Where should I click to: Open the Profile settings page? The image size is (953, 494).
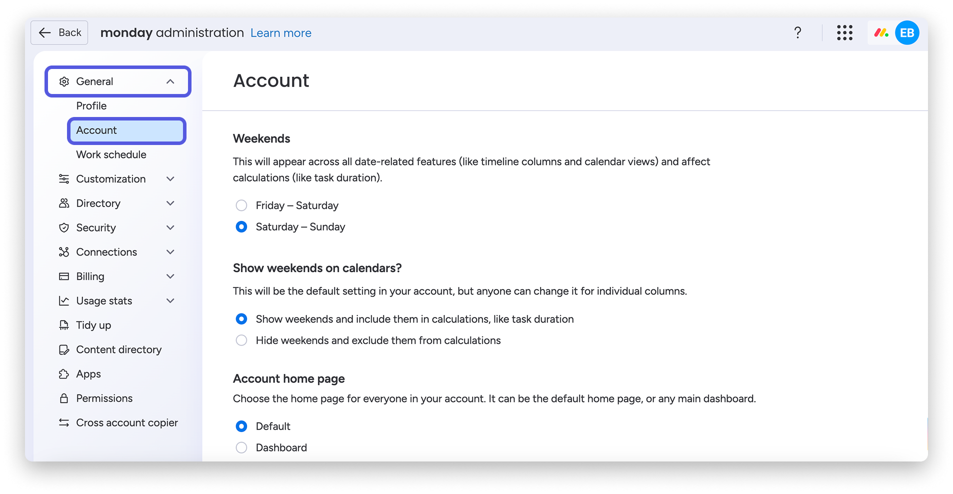tap(91, 105)
